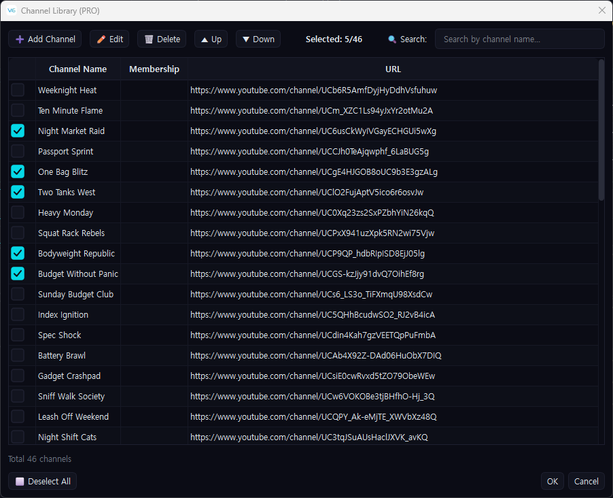Click the trash bin Delete icon
613x498 pixels.
click(149, 39)
